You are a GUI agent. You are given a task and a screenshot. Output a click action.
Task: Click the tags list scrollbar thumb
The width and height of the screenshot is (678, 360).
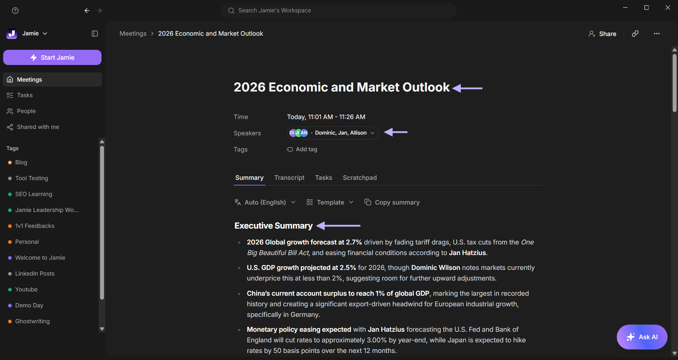tap(102, 223)
